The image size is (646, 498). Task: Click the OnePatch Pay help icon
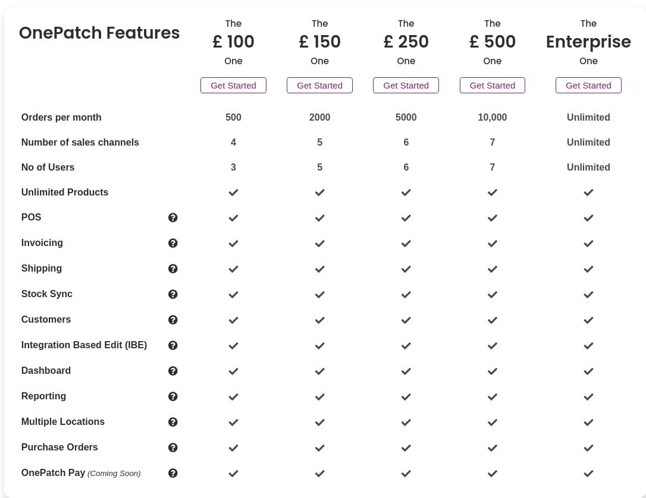pos(173,473)
